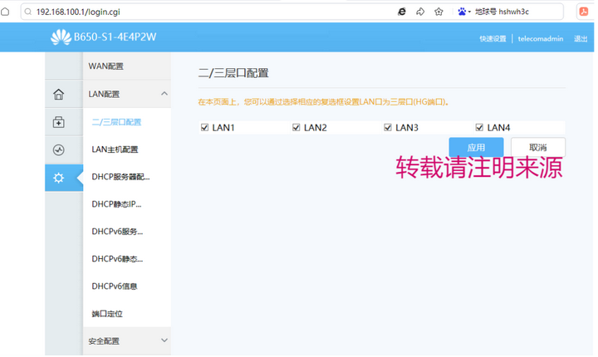Click the Huawei logo in the header
This screenshot has height=357, width=598.
point(61,37)
